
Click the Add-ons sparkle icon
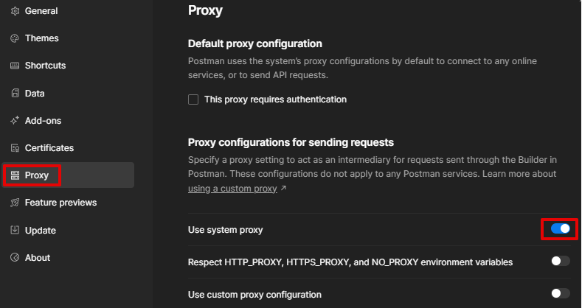point(15,120)
